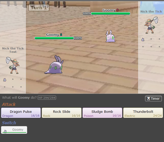Click the opponent's Goomy sprite
The height and width of the screenshot is (142, 164).
click(x=110, y=36)
